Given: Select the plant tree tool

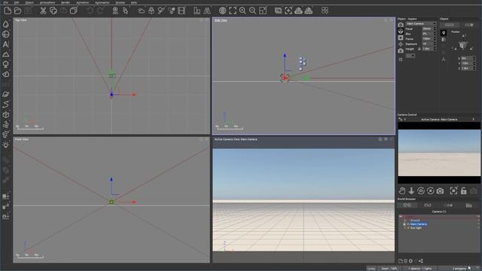Looking at the screenshot, I should coord(6,64).
